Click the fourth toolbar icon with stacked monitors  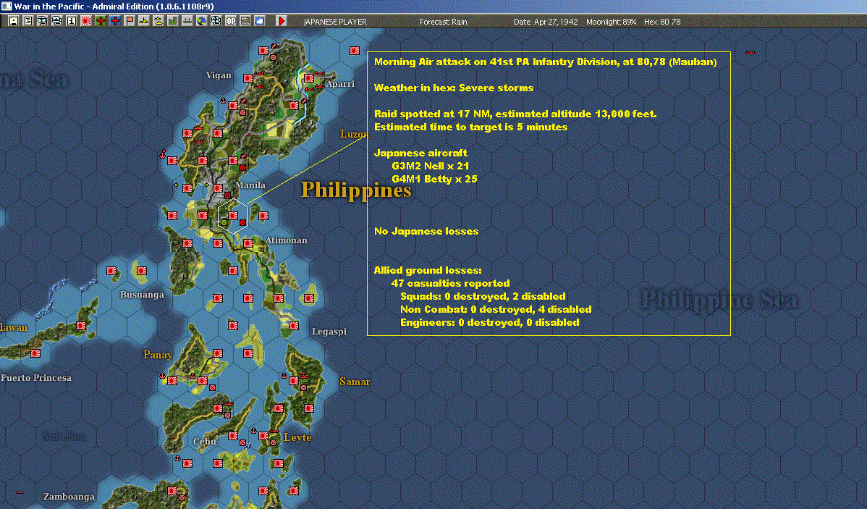[57, 21]
